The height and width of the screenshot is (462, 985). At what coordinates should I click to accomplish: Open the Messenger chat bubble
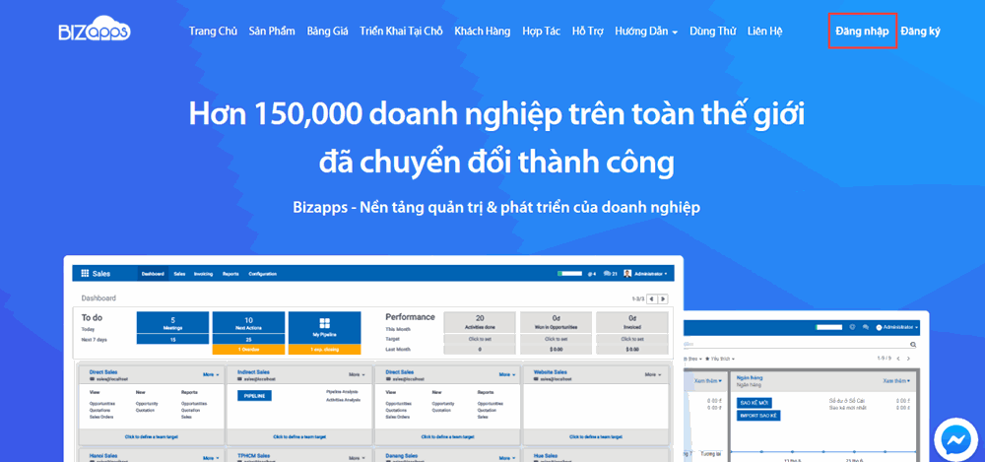coord(954,437)
